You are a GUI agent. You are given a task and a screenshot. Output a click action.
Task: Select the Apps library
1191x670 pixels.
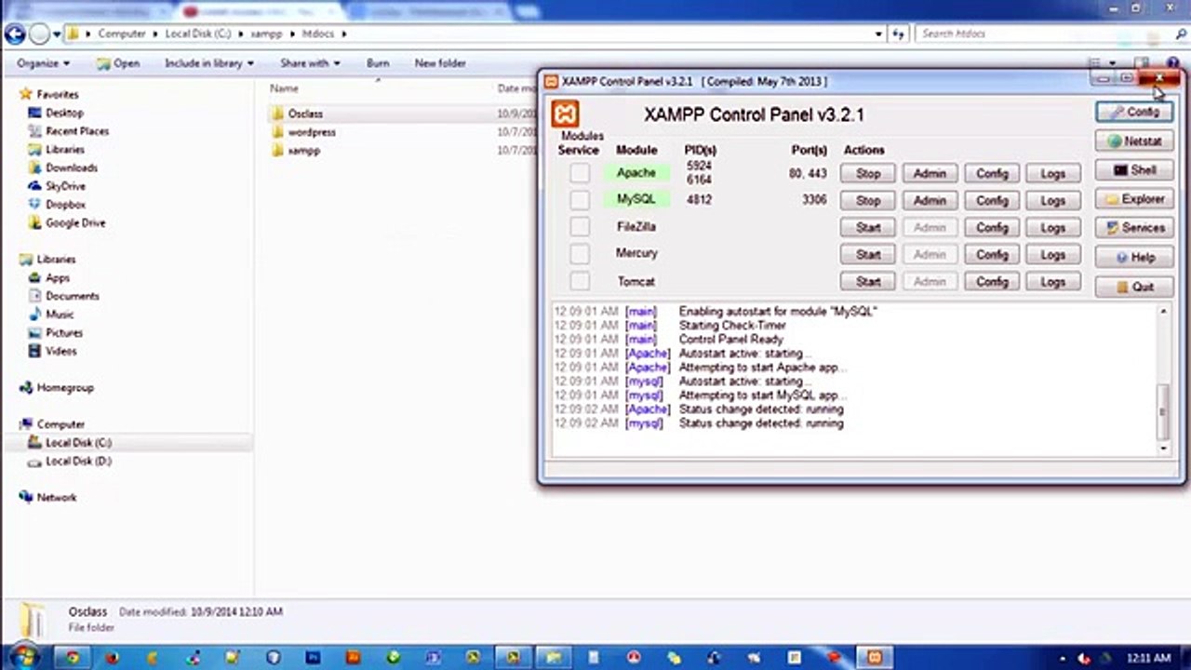tap(58, 278)
